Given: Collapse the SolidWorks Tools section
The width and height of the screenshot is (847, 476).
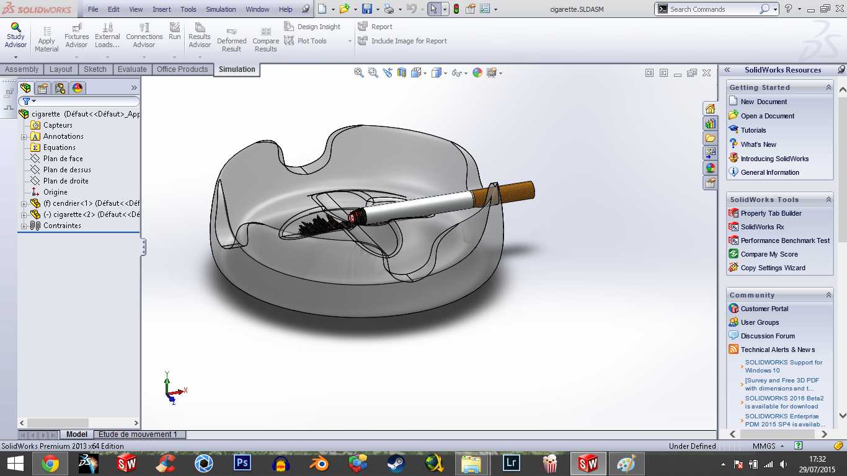Looking at the screenshot, I should click(828, 200).
